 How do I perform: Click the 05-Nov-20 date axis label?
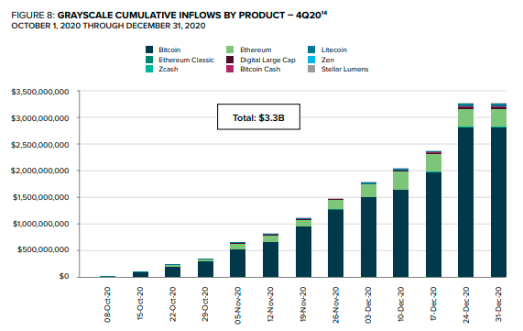(x=237, y=305)
